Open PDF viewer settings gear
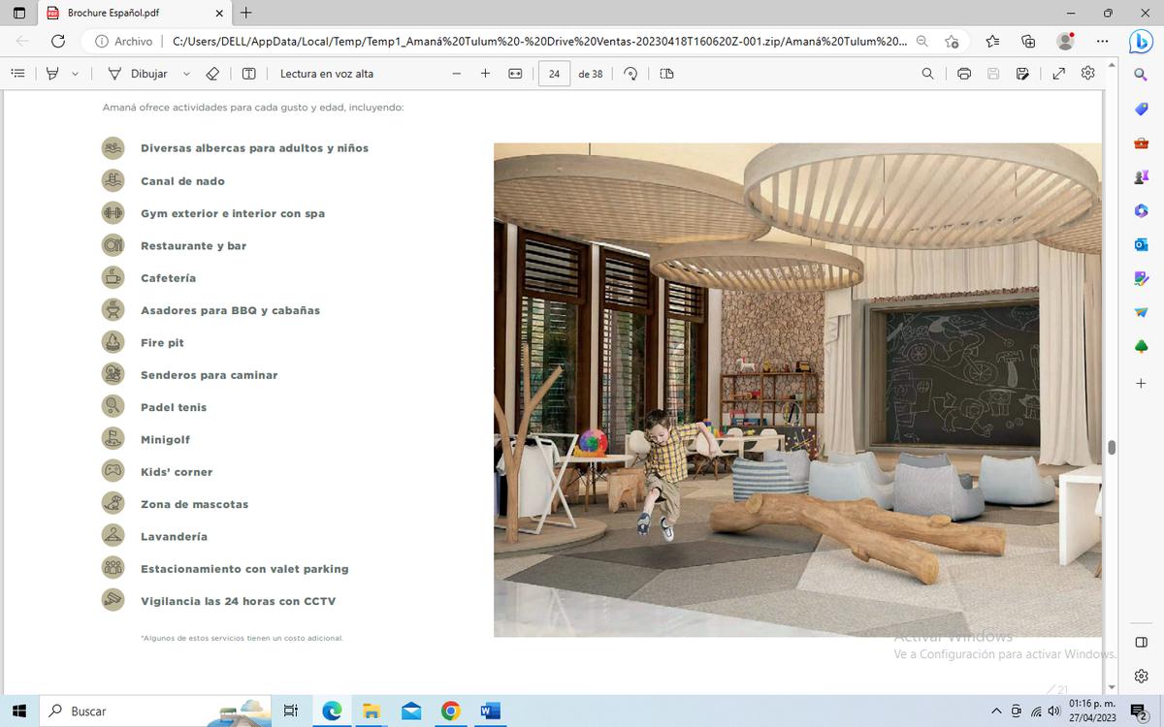 tap(1088, 74)
